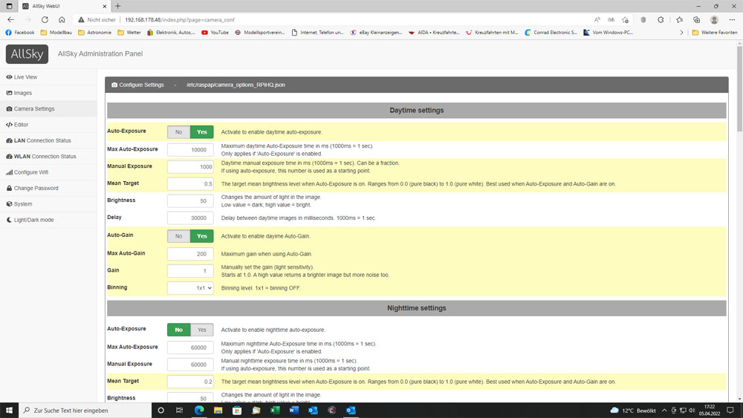This screenshot has width=743, height=418.
Task: Open a new browser tab
Action: [118, 6]
